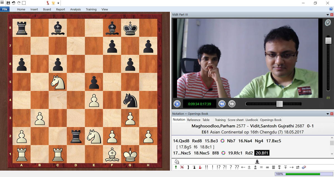Toggle the empty square box in top toolbar

pyautogui.click(x=24, y=3)
